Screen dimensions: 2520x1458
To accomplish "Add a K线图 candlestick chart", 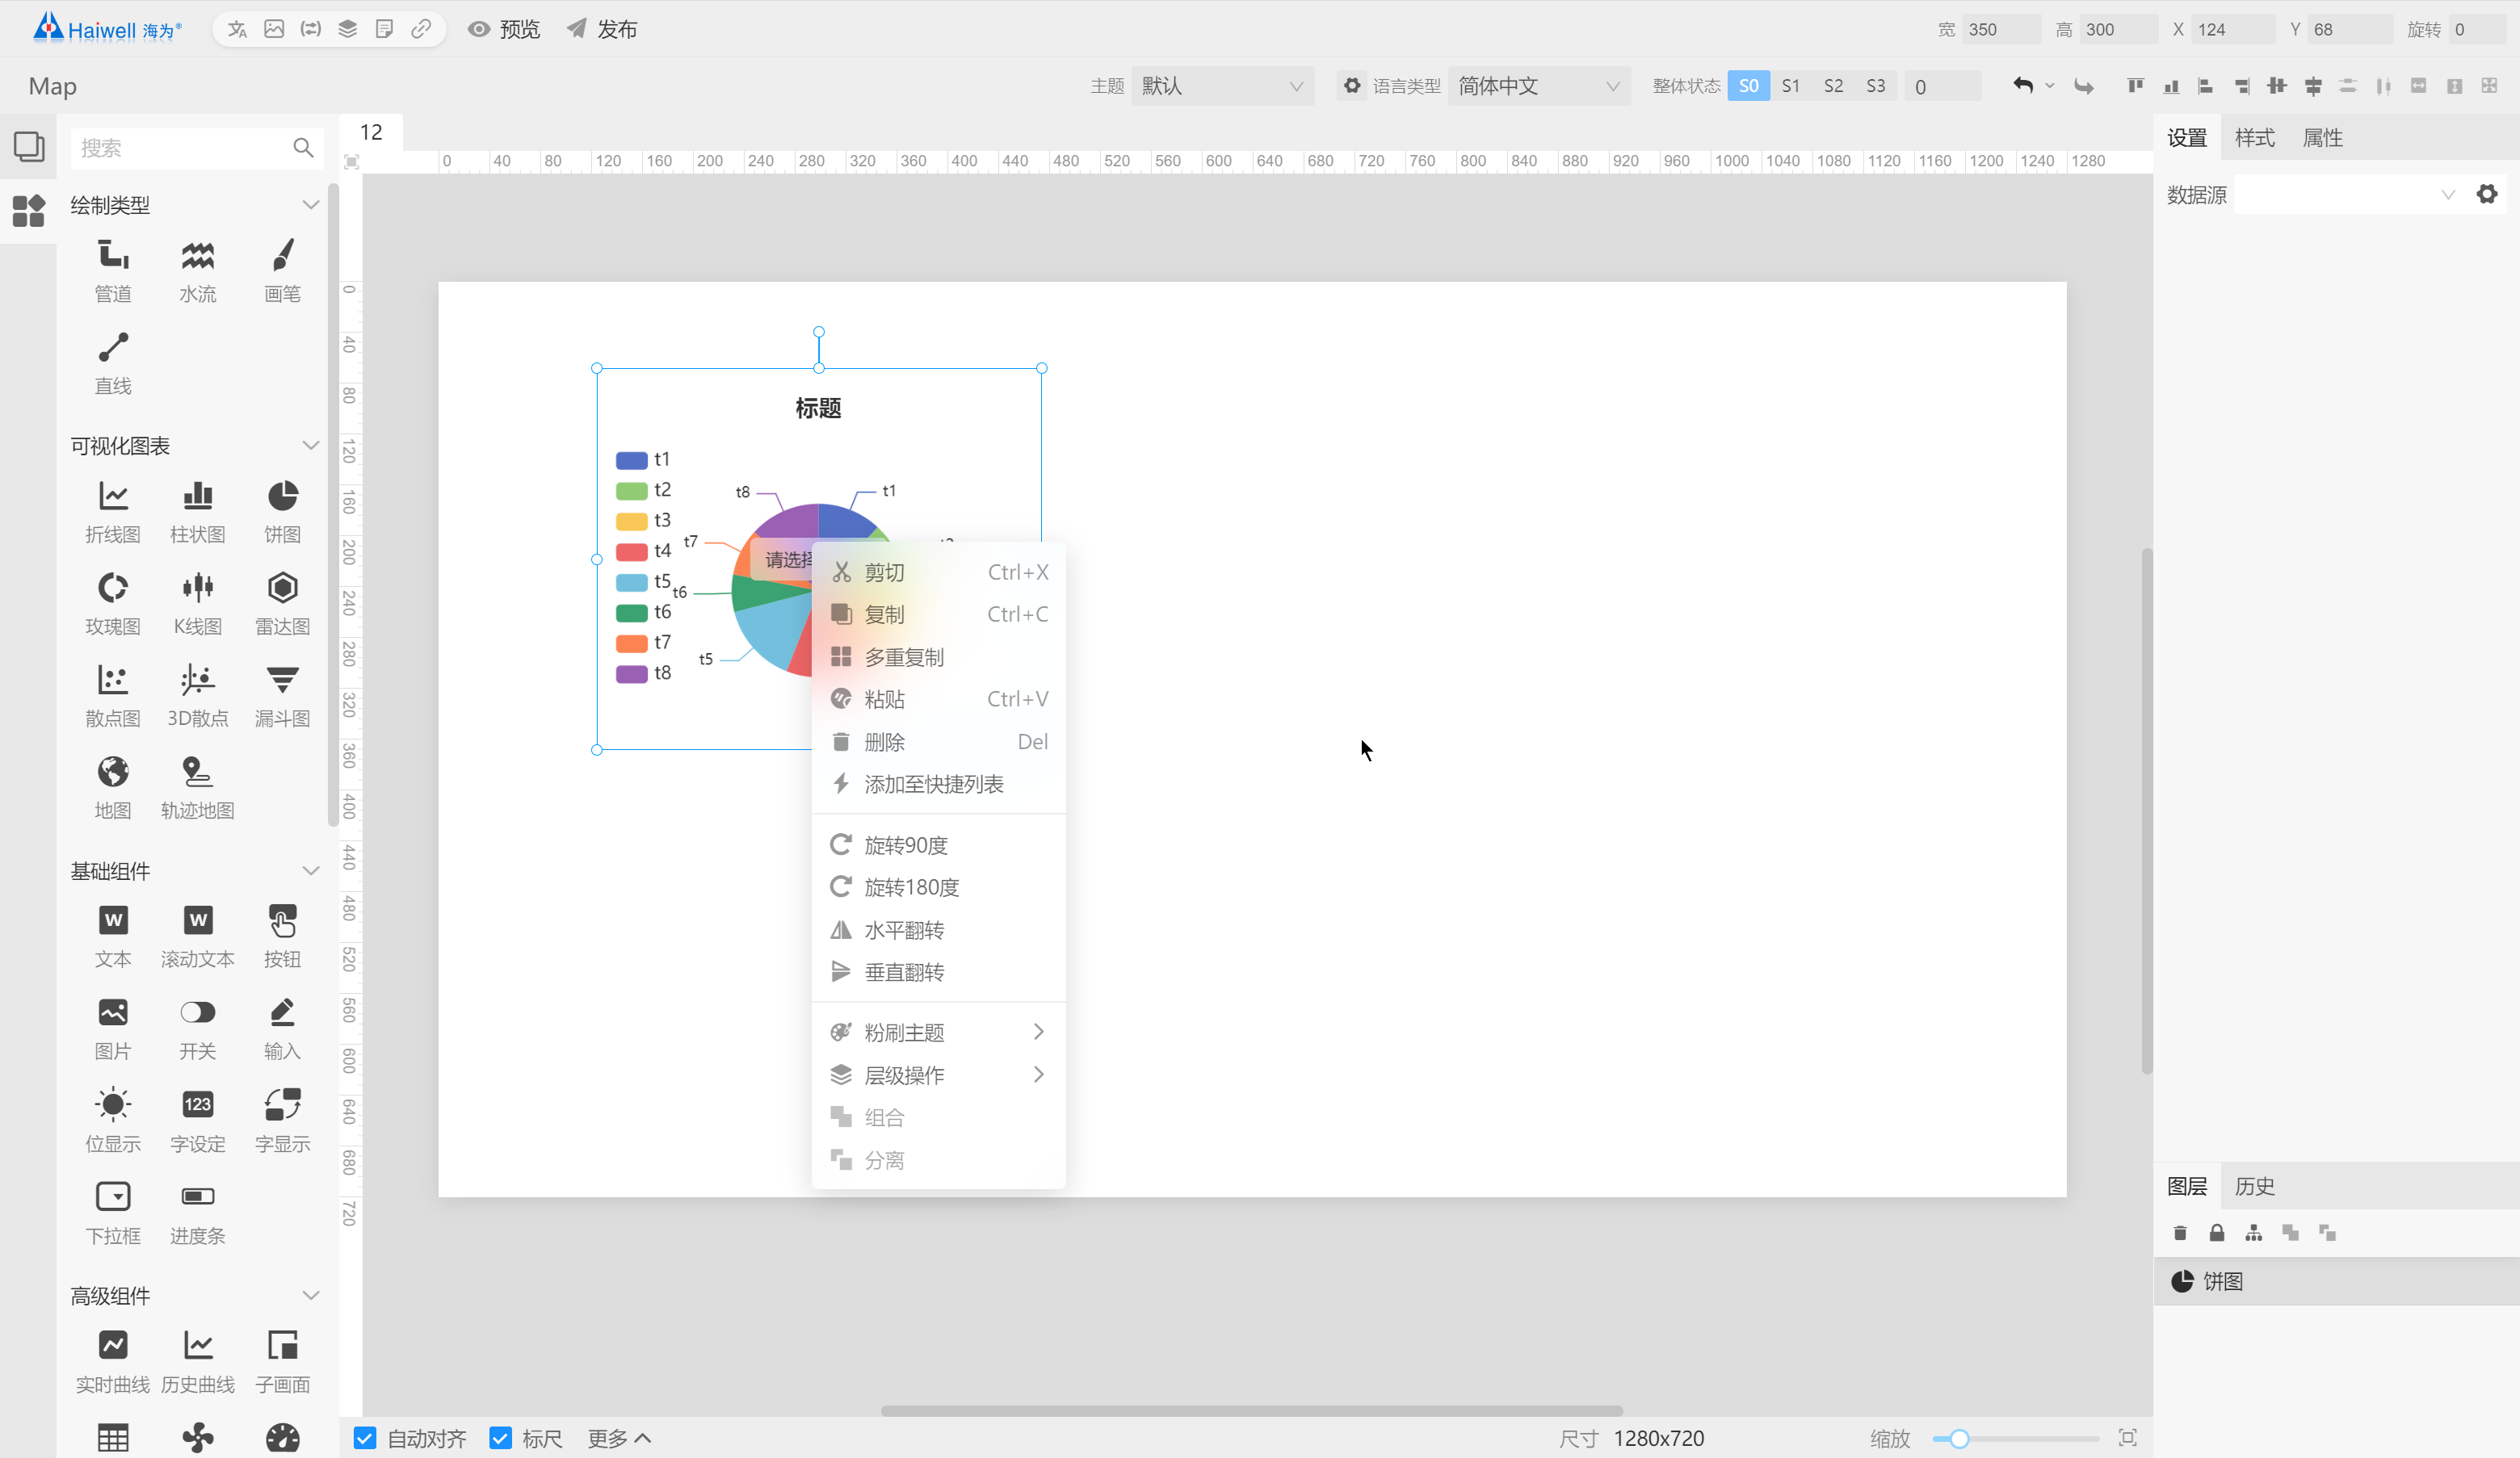I will 198,602.
